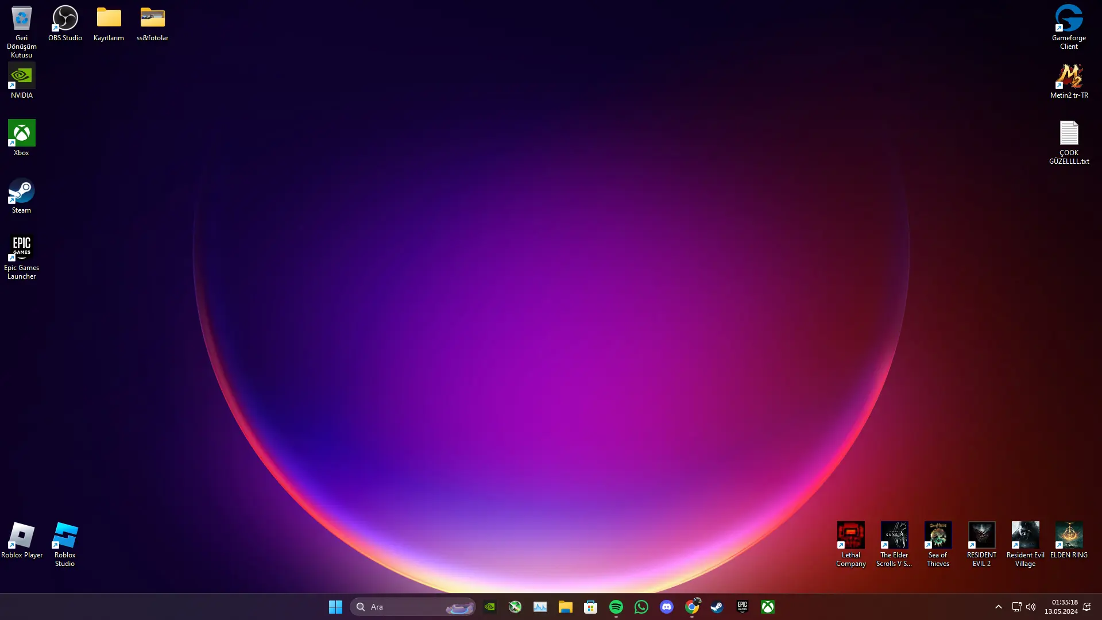Select the Kayıtlarım folder on the desktop
1102x620 pixels.
(x=109, y=24)
